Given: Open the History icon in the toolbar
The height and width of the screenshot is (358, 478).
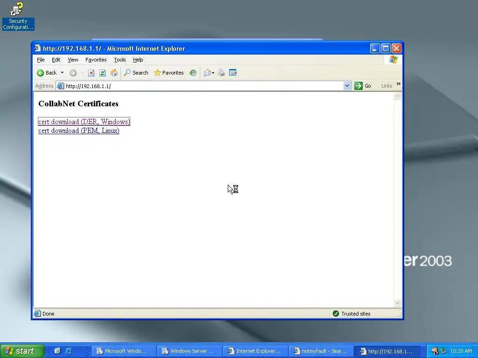Looking at the screenshot, I should point(193,73).
